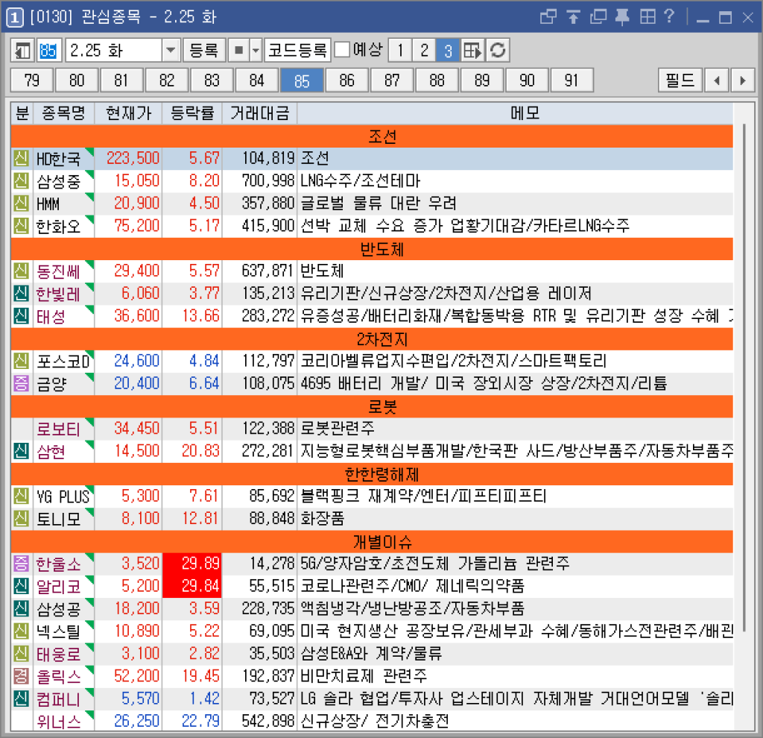
Task: Select the 조선 orange section header row
Action: [x=372, y=136]
